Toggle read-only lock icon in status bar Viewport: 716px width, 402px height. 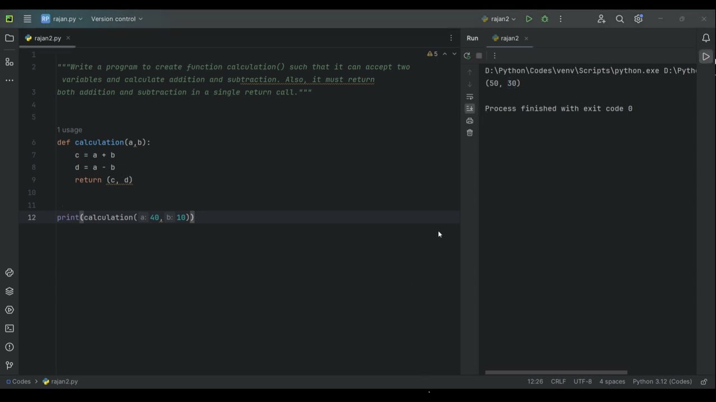point(704,381)
